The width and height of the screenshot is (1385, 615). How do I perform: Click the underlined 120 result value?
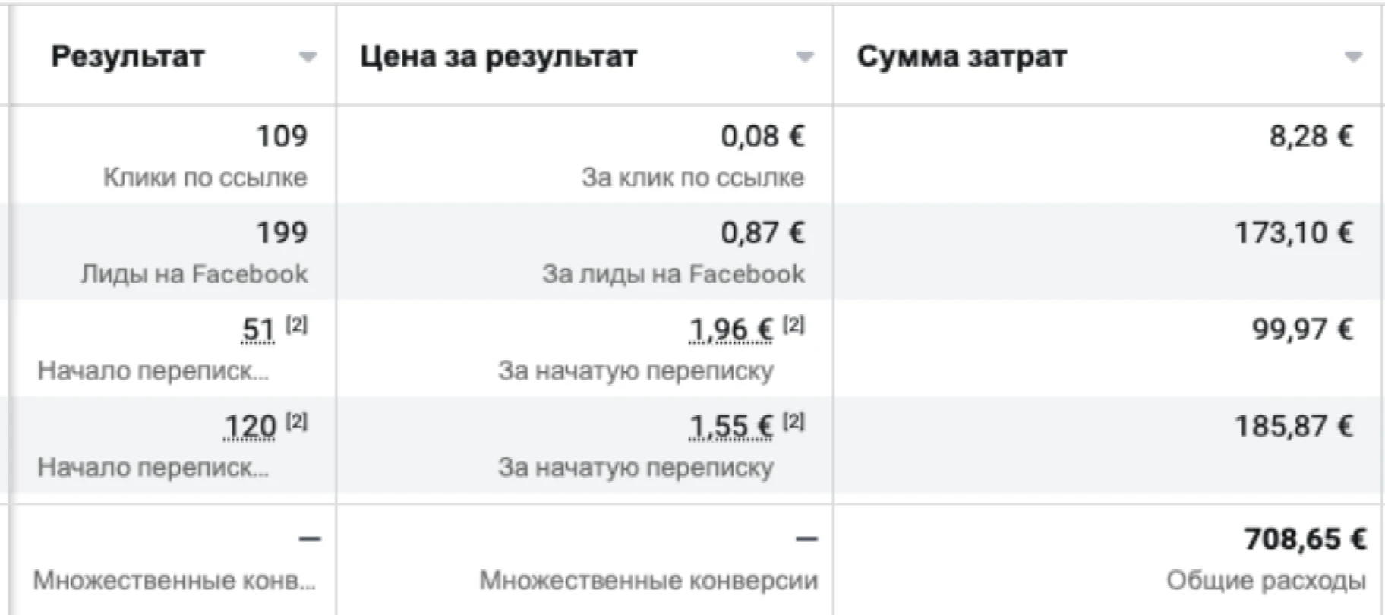(250, 427)
